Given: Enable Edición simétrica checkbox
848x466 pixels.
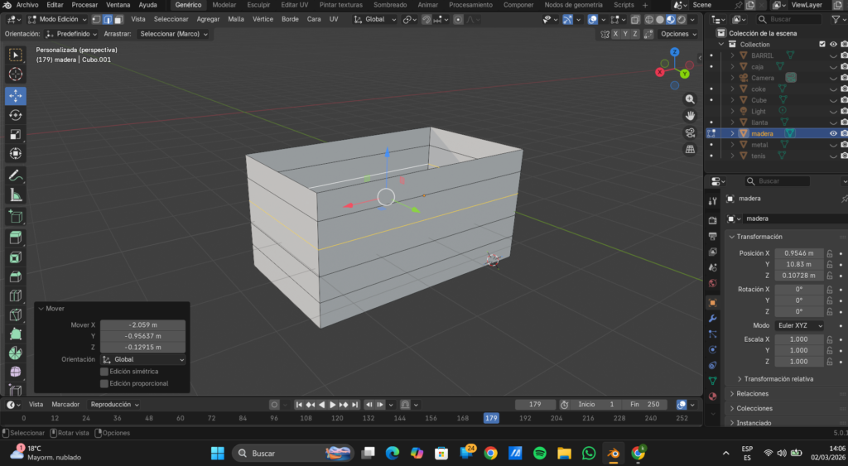Looking at the screenshot, I should [x=104, y=372].
